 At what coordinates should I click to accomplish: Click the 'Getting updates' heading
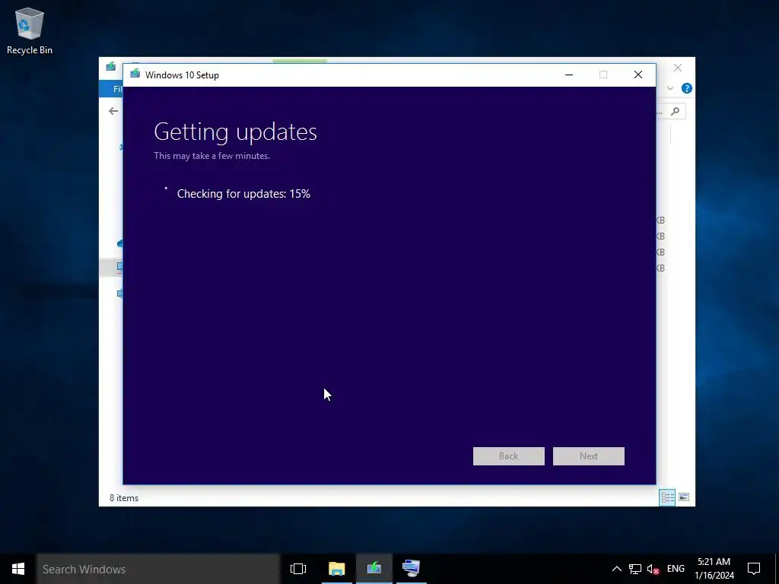coord(236,132)
